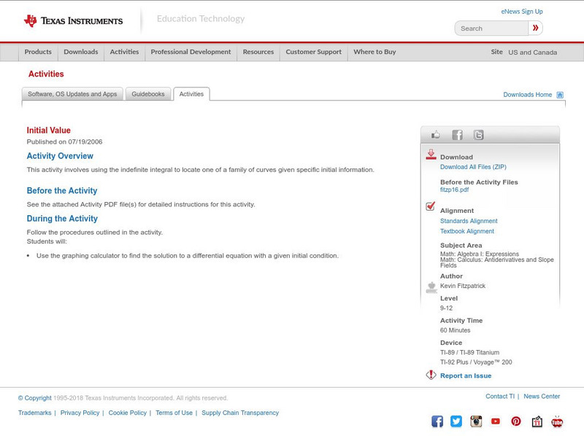Open the Standards Alignment link
This screenshot has height=436, width=584.
click(469, 221)
